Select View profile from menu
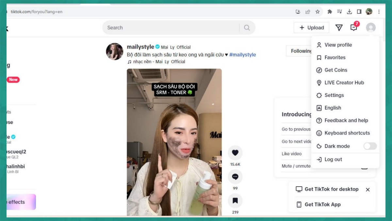Screen dimensions: 392x221 point(338,45)
